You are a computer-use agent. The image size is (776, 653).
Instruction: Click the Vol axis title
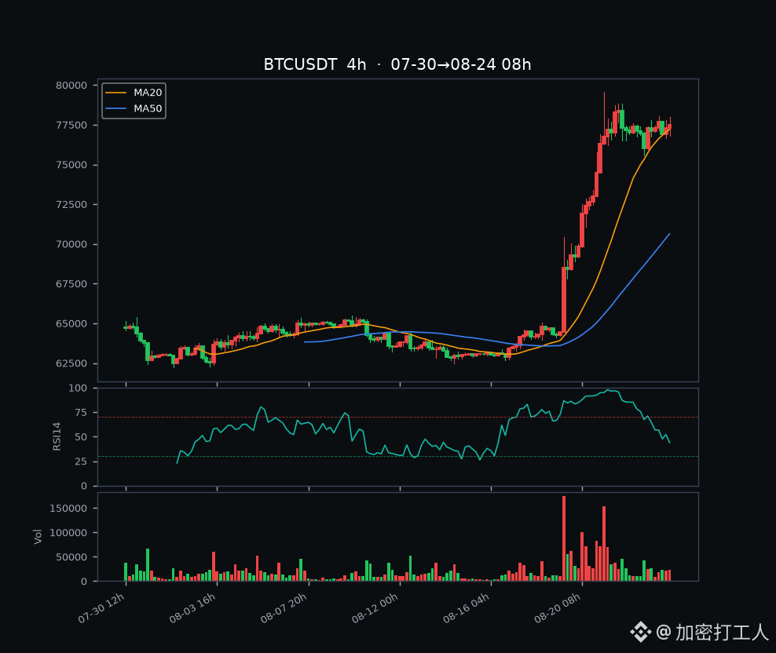point(38,536)
